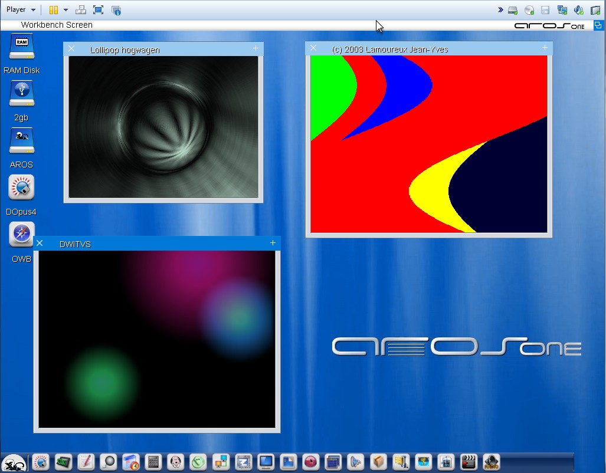Click the Workbench Screen title bar

[x=236, y=25]
